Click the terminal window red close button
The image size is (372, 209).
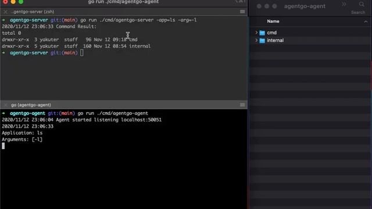[5, 2]
